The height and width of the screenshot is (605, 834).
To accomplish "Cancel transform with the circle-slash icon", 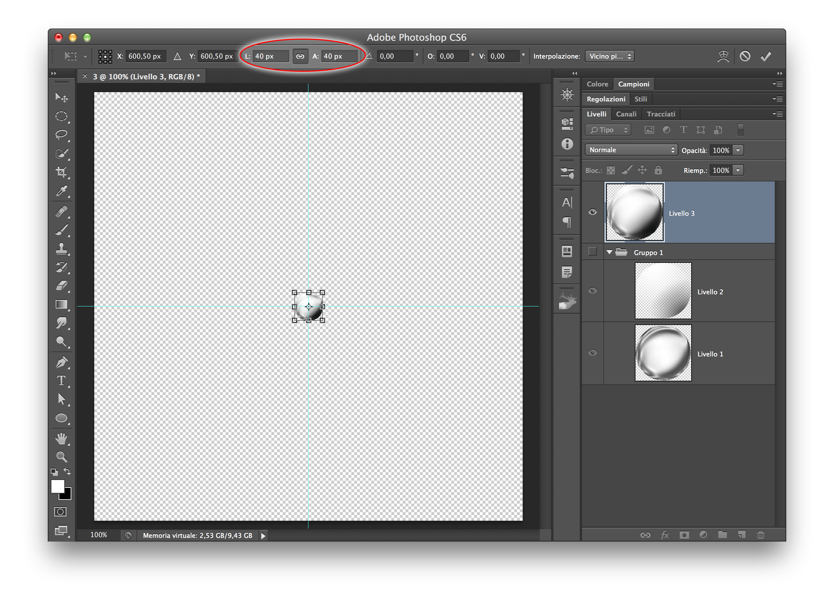I will [745, 56].
